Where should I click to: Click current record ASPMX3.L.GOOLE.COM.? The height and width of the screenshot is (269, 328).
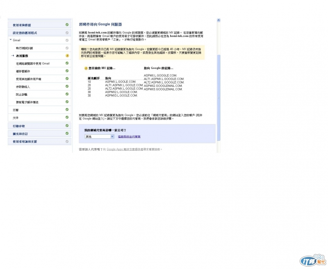pos(121,95)
